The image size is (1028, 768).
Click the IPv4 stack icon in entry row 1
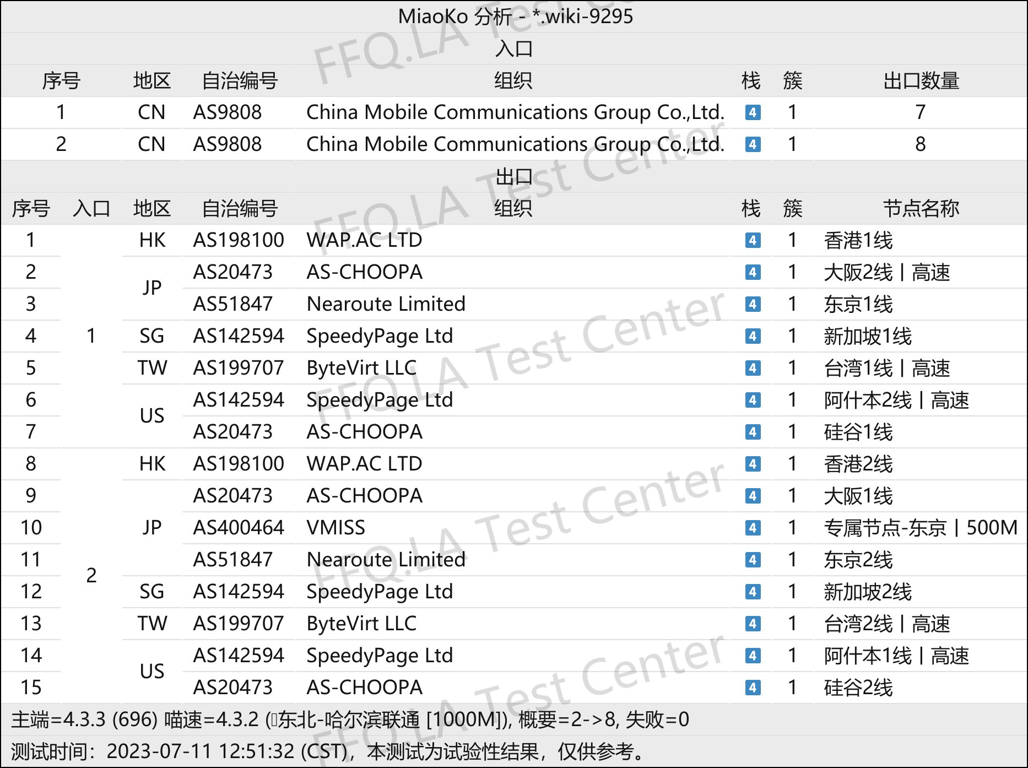(x=753, y=112)
